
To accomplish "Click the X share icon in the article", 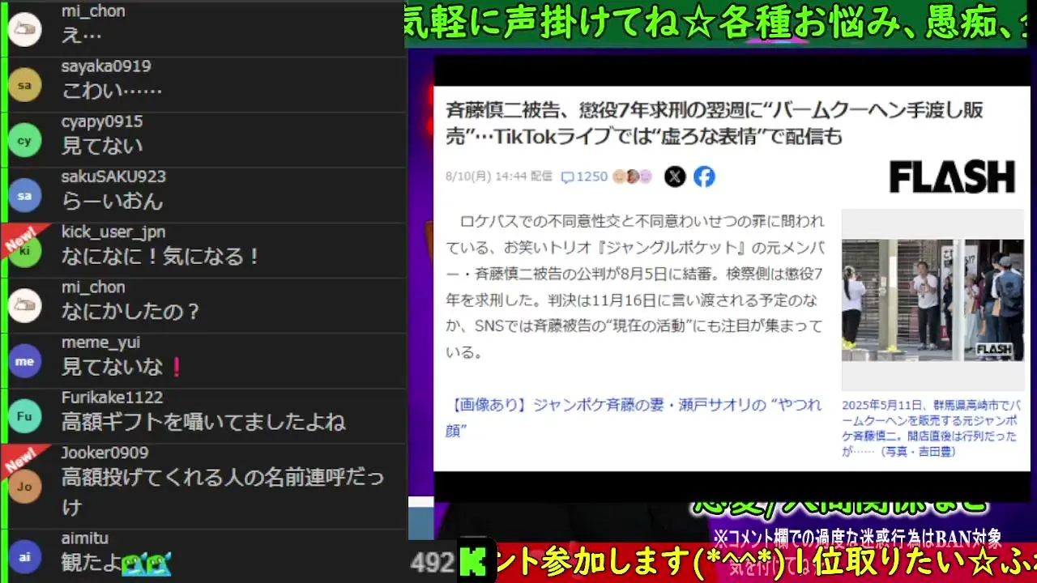I will coord(675,177).
